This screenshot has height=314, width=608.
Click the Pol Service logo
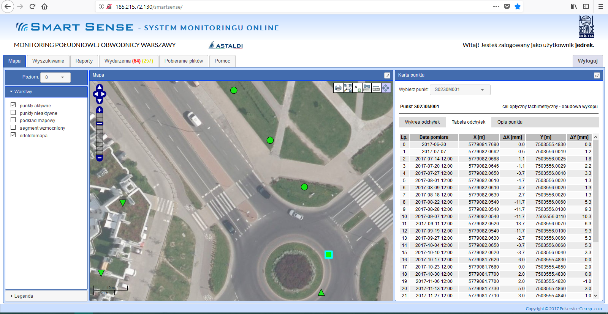click(x=586, y=27)
